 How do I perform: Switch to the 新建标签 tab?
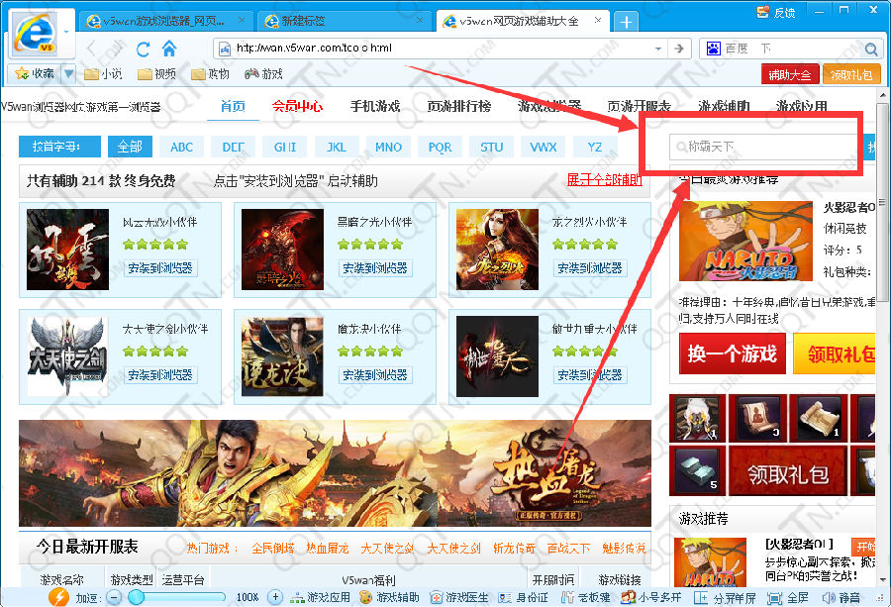[340, 22]
